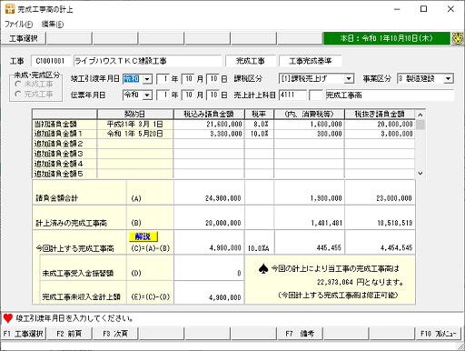Click the 工事 code field C1001001
Screen dimensions: 465x351
click(x=51, y=61)
